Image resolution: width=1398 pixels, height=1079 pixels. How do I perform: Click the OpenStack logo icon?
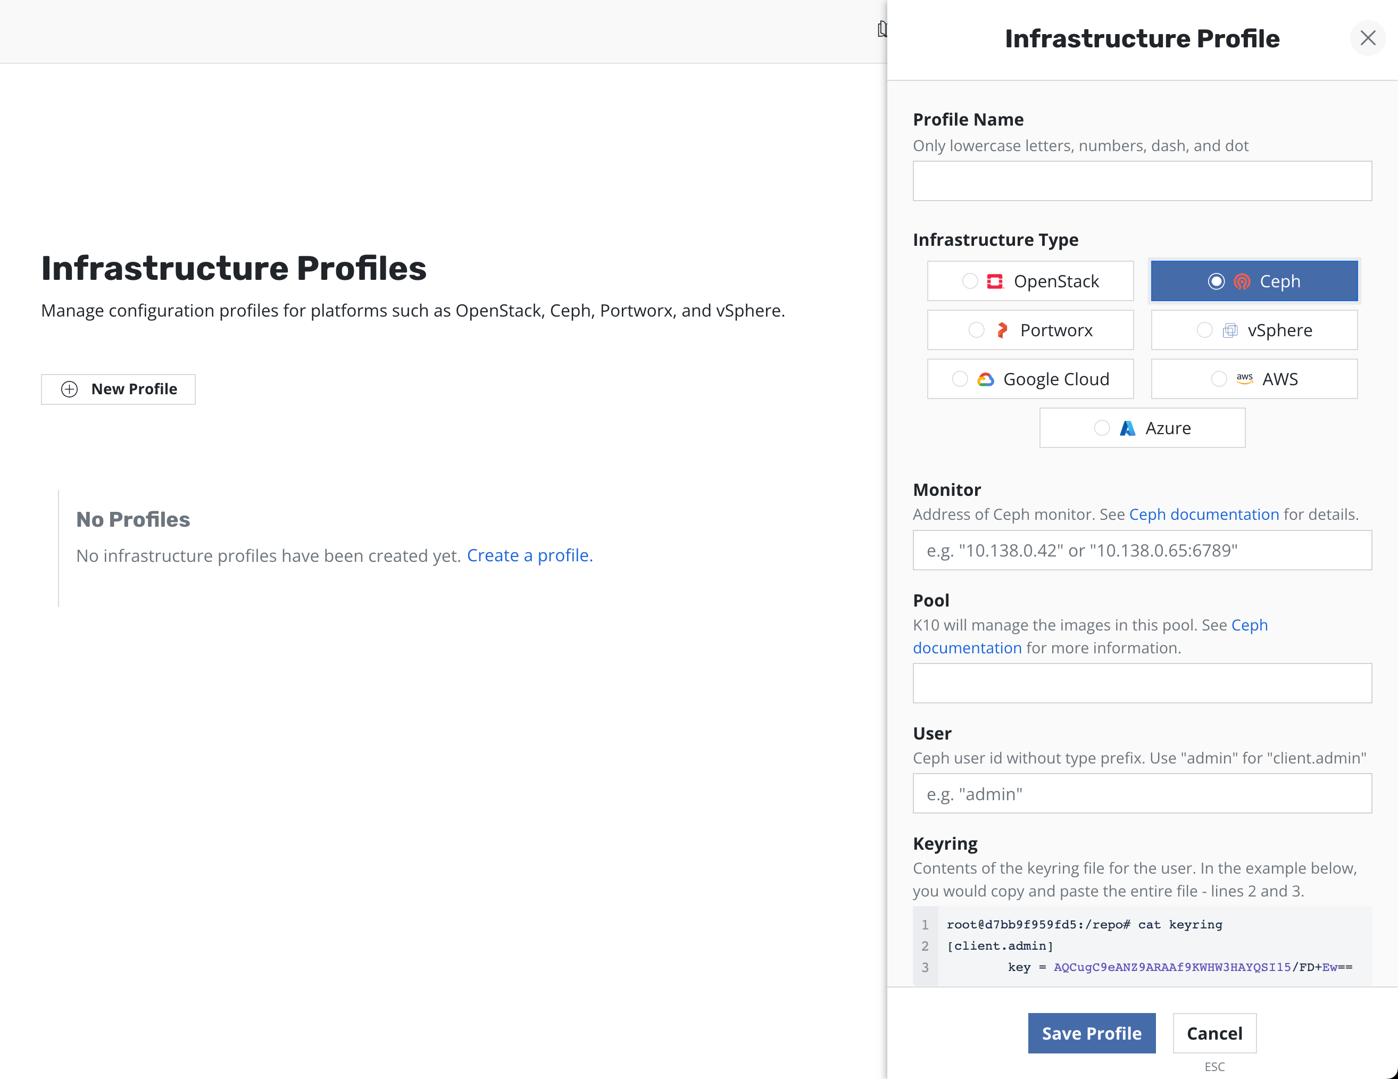click(x=995, y=282)
